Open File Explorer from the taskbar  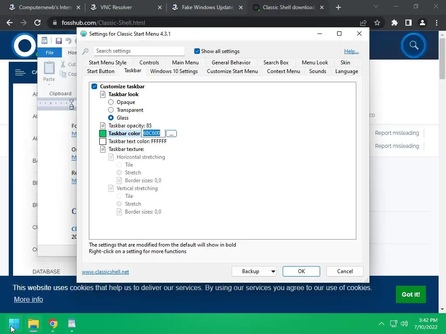tap(33, 324)
